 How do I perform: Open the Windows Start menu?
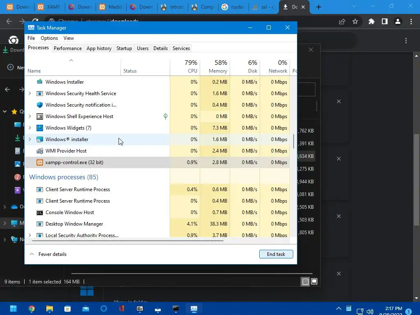[14, 308]
